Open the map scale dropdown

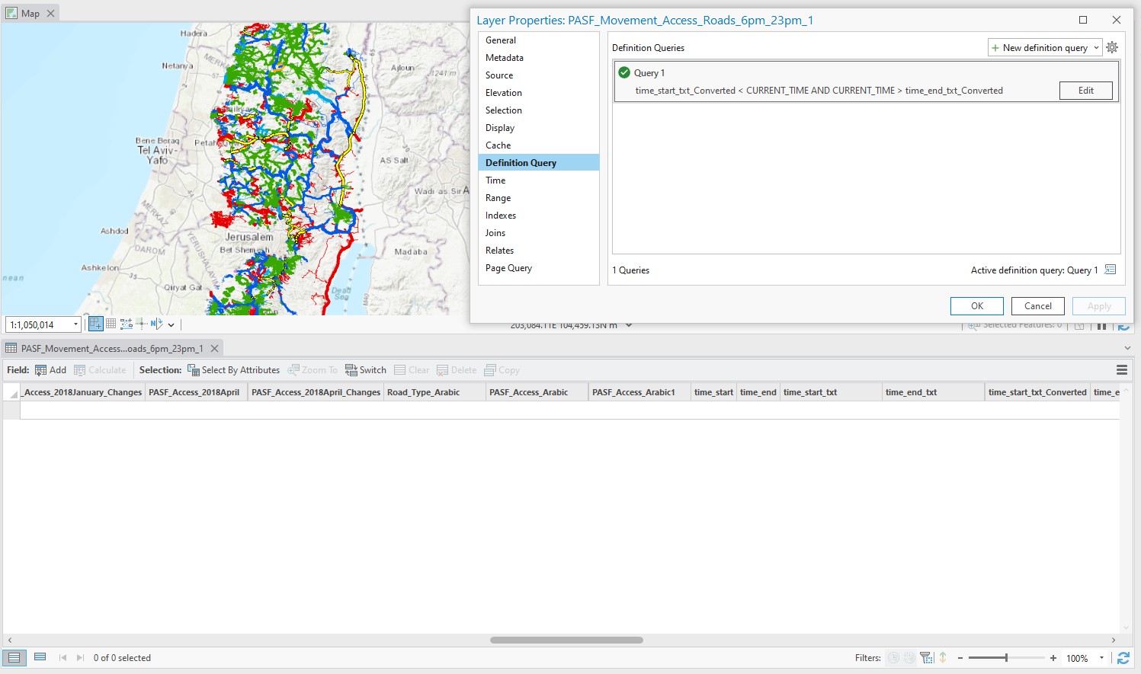point(75,324)
